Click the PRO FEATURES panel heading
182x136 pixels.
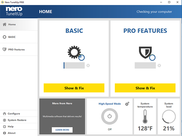click(145, 31)
